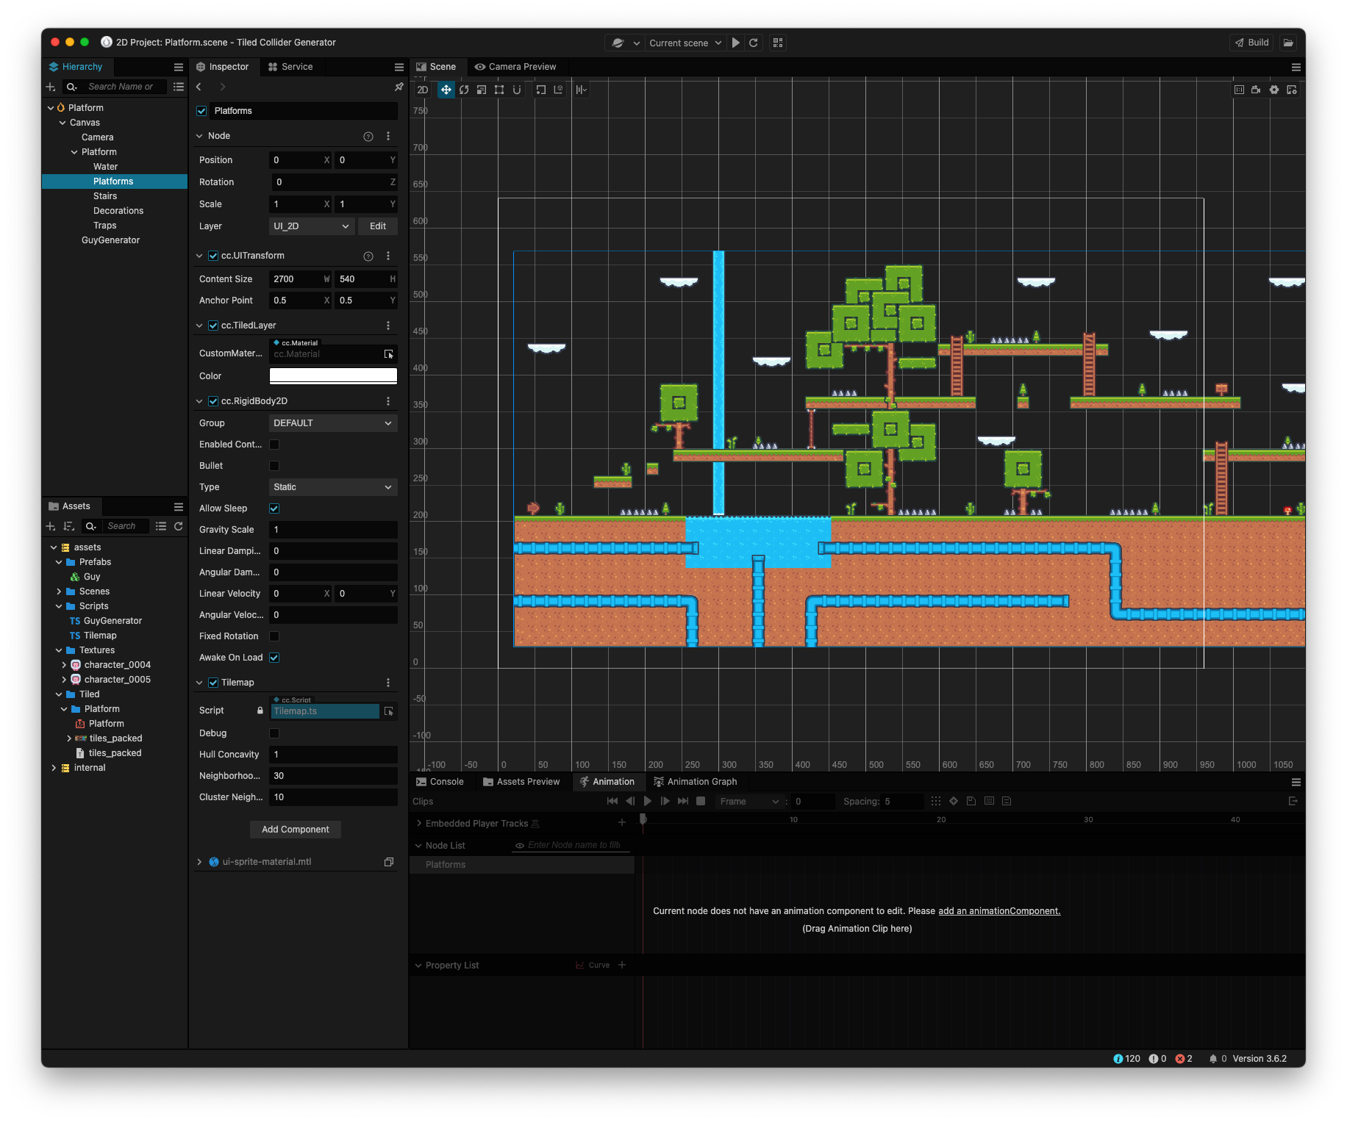This screenshot has height=1122, width=1347.
Task: Enable the Enabled Contact Listener checkbox
Action: [x=274, y=445]
